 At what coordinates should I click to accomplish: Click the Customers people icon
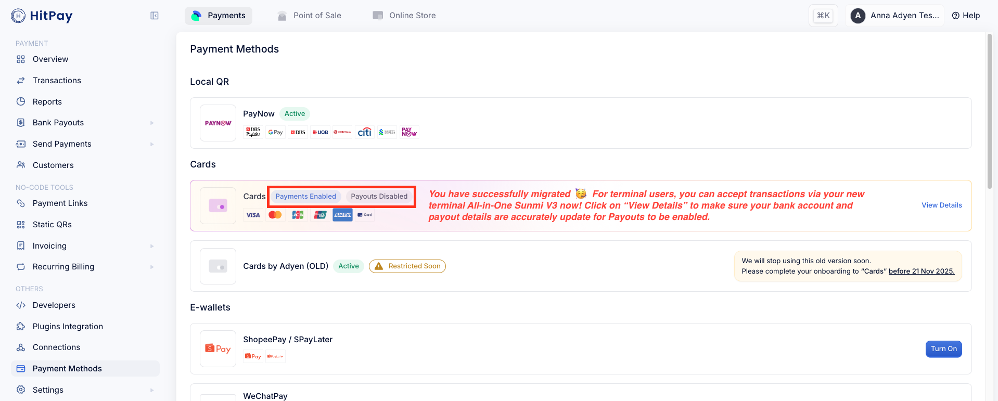click(21, 165)
